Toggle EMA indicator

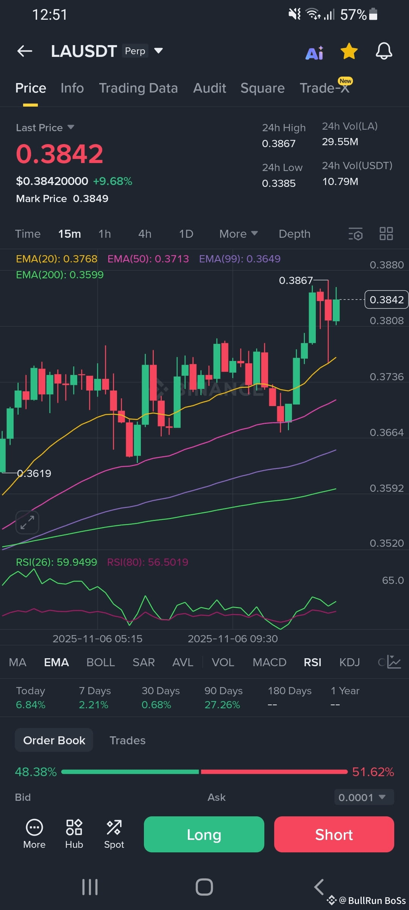(56, 662)
